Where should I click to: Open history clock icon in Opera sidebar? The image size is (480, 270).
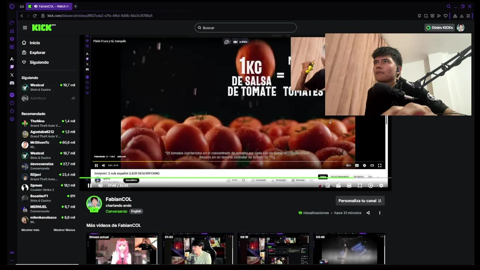click(12, 103)
